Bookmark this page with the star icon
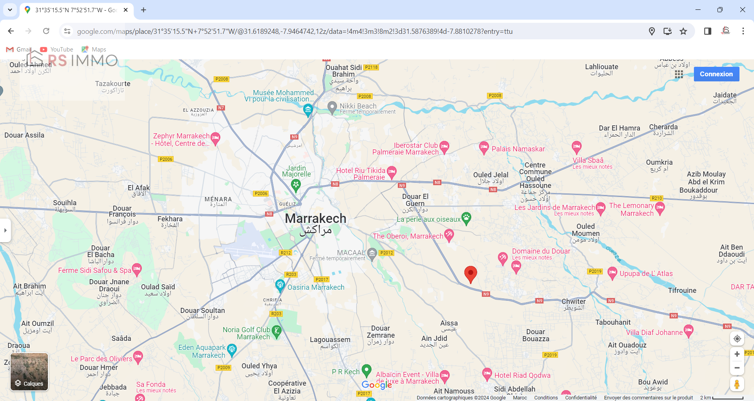The image size is (754, 401). (x=683, y=31)
